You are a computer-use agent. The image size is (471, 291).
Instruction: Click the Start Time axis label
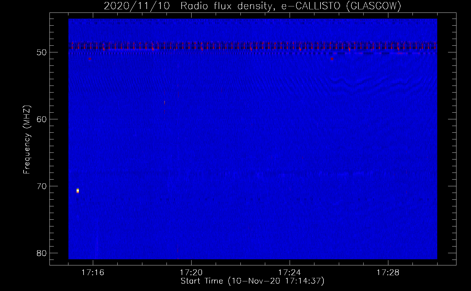(x=252, y=281)
